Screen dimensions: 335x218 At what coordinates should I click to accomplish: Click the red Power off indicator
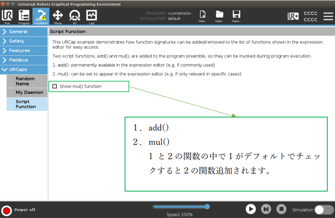pos(6,210)
